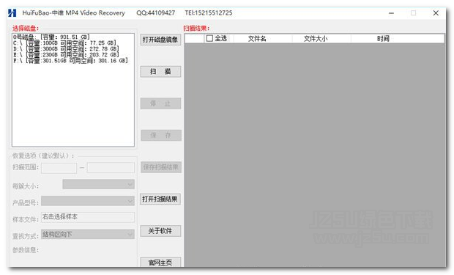This screenshot has height=275, width=454.
Task: Expand the 每簇大小 cluster size dropdown
Action: (x=98, y=184)
